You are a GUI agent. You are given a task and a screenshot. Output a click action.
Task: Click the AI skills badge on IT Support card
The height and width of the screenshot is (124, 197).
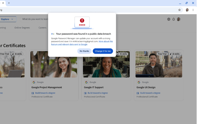click(122, 54)
